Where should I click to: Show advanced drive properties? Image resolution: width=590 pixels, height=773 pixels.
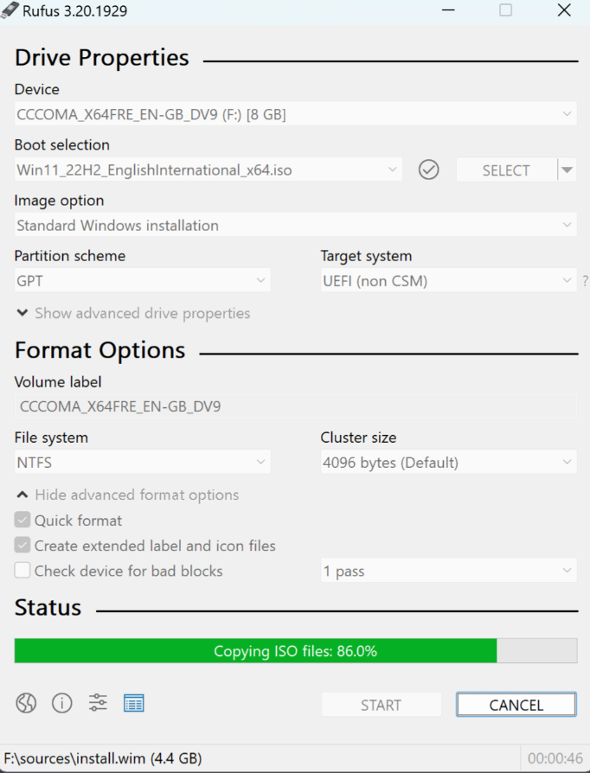point(133,313)
